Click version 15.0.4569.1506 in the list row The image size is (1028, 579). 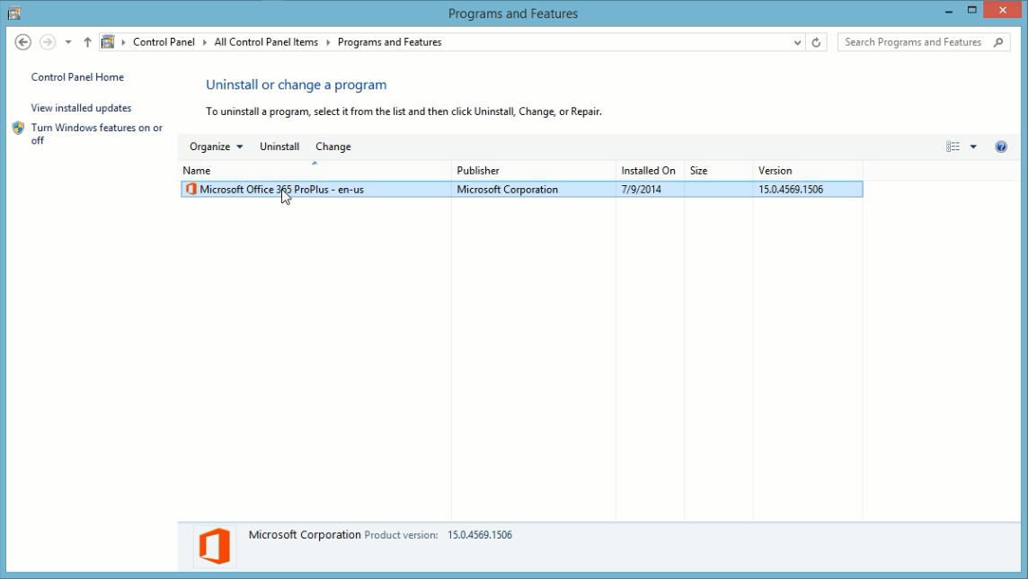[x=791, y=190]
